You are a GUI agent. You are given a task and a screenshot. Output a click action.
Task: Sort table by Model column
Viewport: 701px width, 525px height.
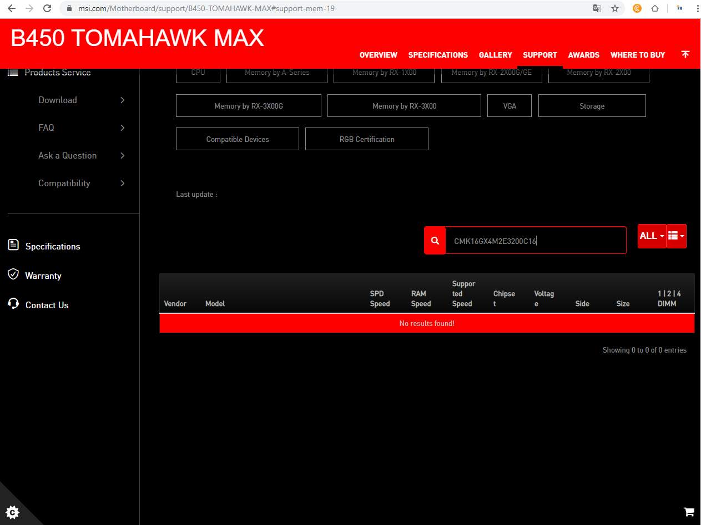[215, 303]
